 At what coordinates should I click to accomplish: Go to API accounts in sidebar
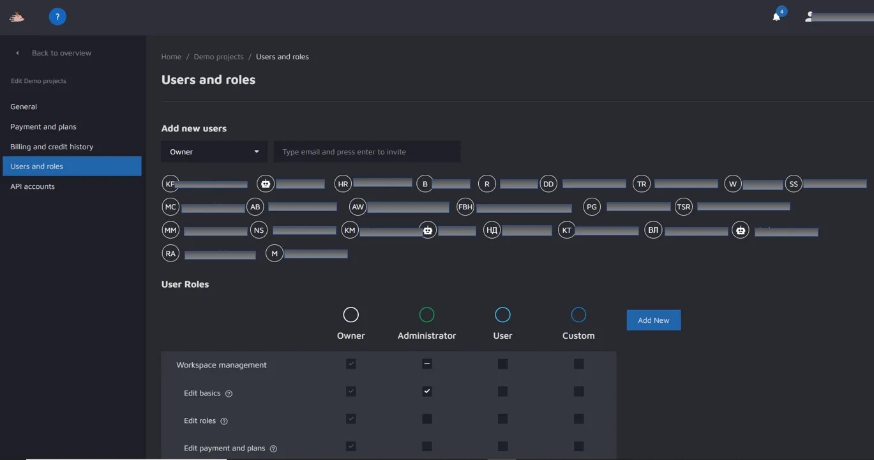click(x=33, y=186)
